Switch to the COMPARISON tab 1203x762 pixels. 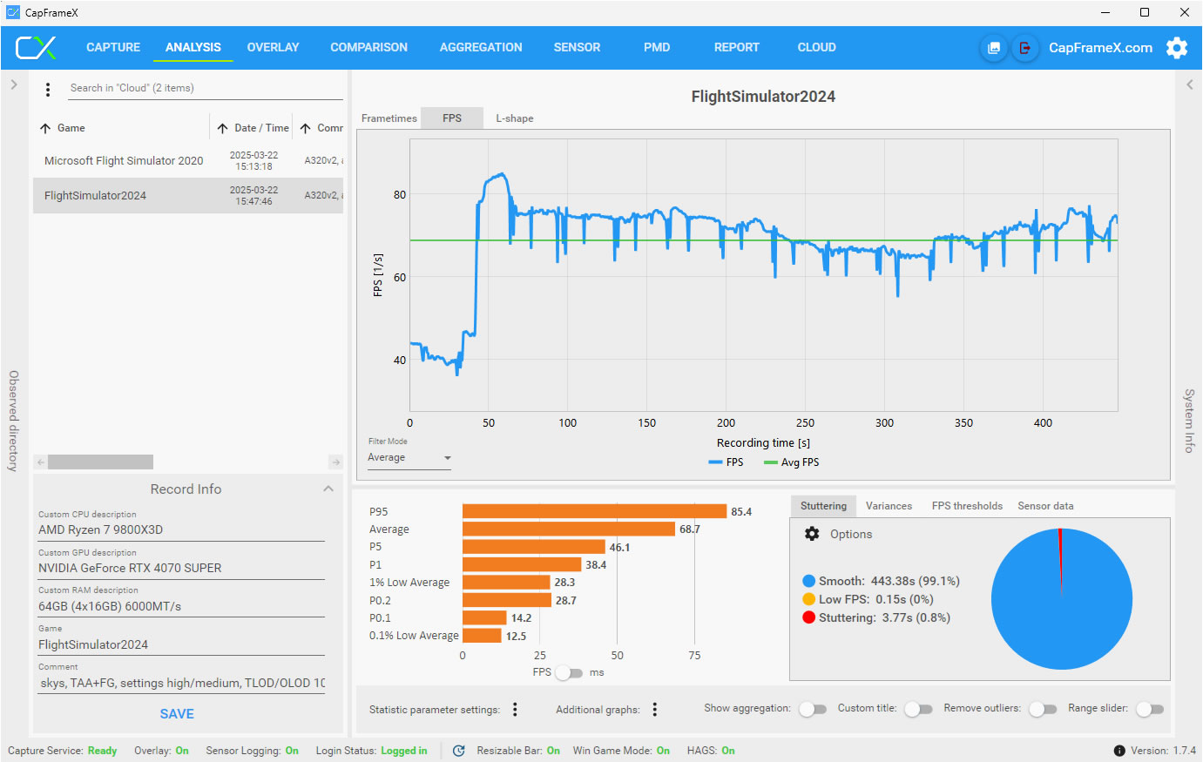click(x=368, y=48)
